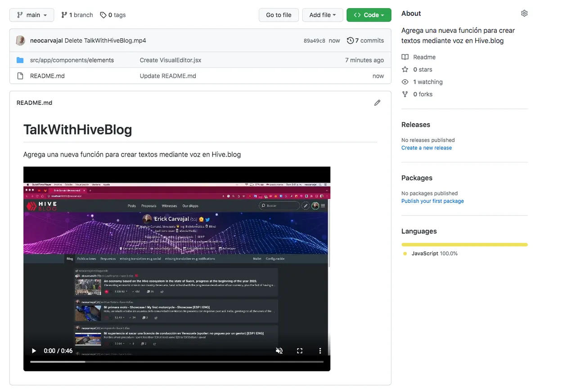Click the README.md header label

34,103
